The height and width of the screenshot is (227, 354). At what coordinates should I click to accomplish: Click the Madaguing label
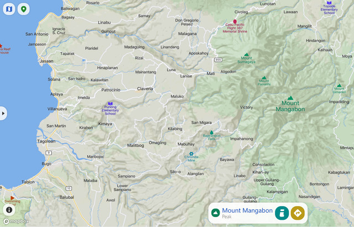click(x=134, y=47)
